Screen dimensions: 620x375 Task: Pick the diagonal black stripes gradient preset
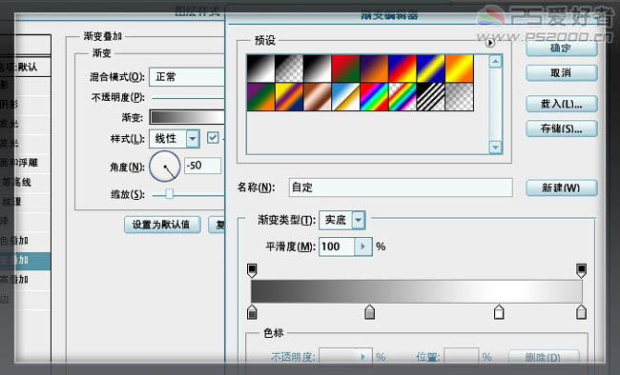tap(430, 96)
